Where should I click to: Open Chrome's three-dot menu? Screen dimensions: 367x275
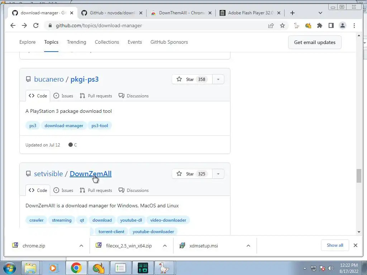[x=354, y=25]
